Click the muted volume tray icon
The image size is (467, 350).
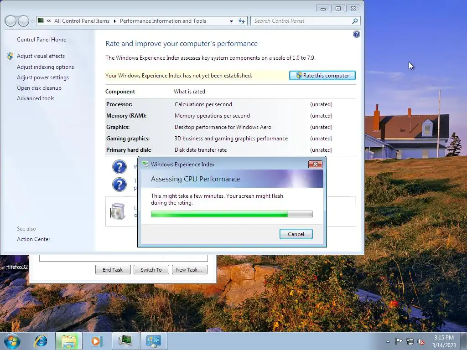421,341
